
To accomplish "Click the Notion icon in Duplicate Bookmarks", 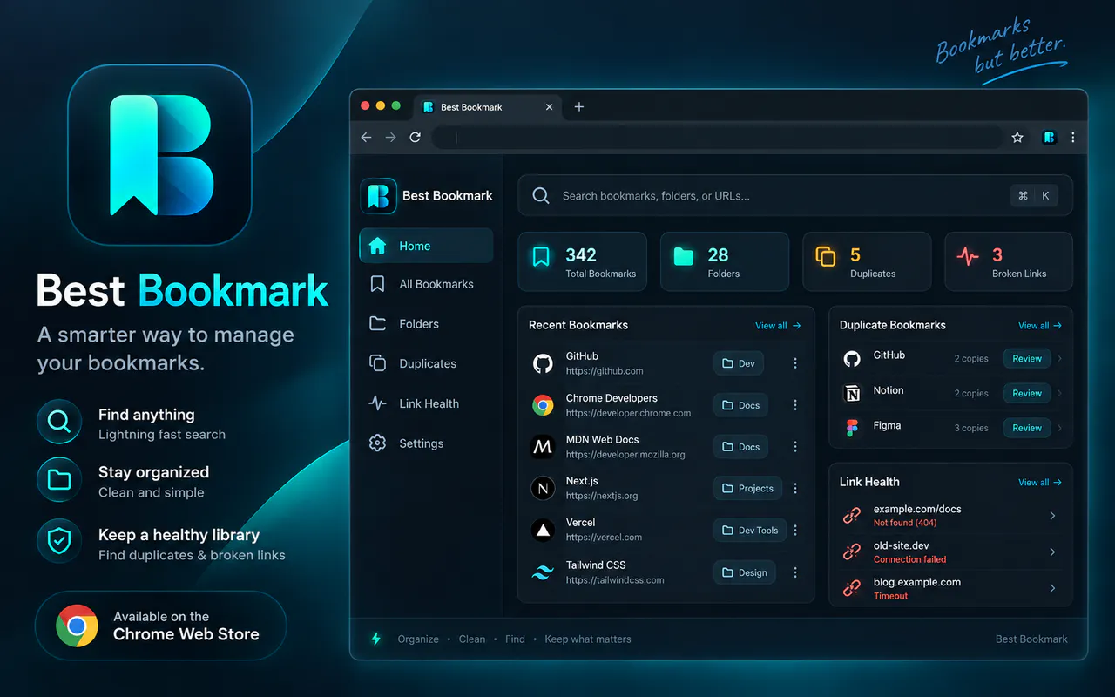I will (x=853, y=394).
